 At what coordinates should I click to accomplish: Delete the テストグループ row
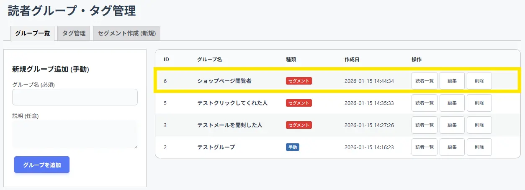click(479, 147)
